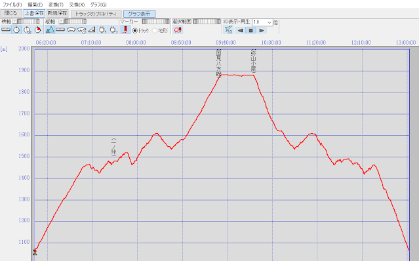This screenshot has width=419, height=261.
Task: Click the reverse playback arrow
Action: (x=240, y=30)
